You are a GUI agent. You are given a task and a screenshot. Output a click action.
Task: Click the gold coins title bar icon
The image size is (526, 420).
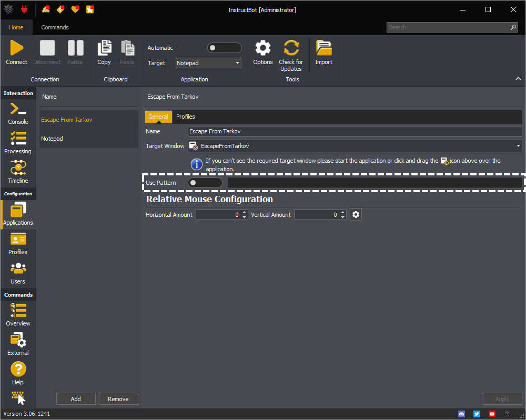(46, 9)
